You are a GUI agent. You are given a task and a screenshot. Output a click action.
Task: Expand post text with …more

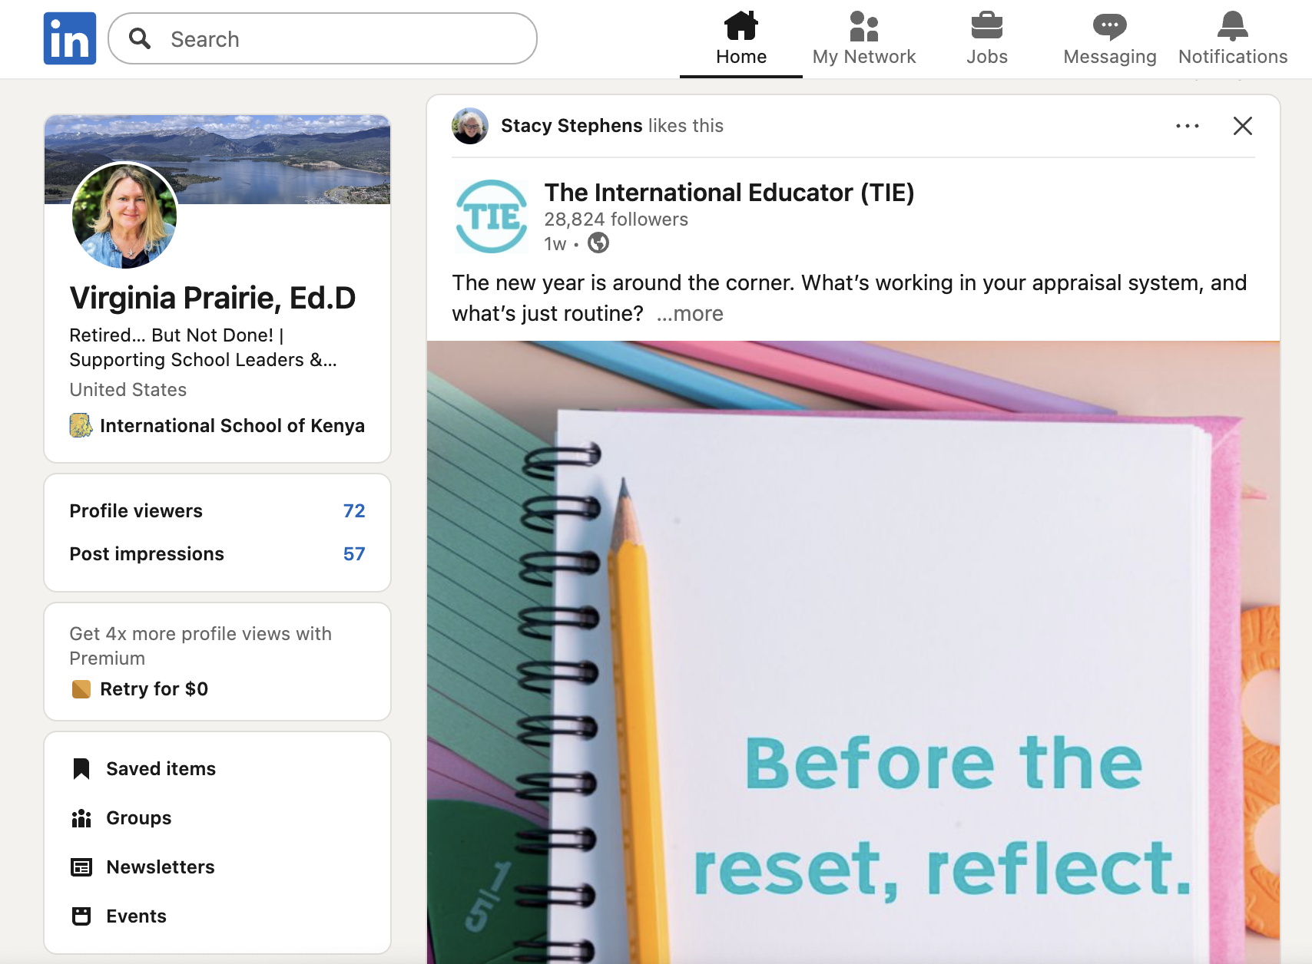click(690, 314)
